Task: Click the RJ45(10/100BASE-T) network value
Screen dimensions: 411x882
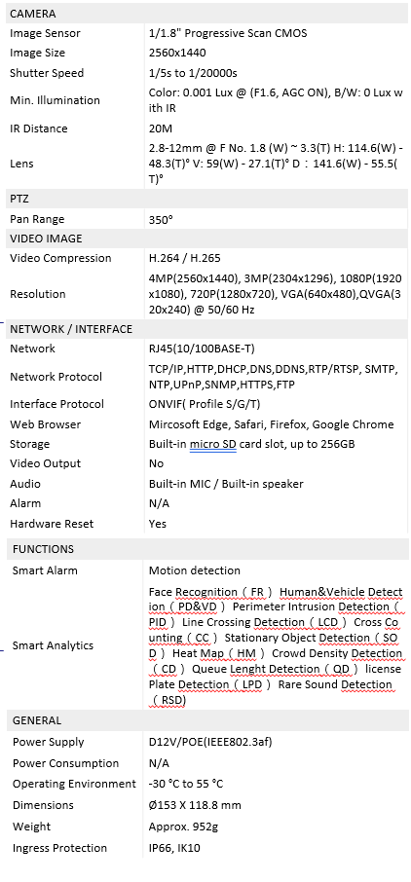Action: tap(202, 349)
